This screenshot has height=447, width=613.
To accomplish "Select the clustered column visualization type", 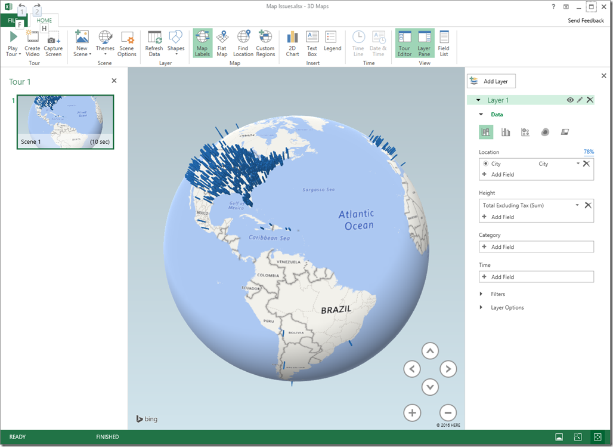I will [x=506, y=132].
